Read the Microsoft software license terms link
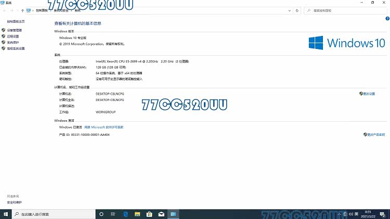Image resolution: width=390 pixels, height=219 pixels. [x=103, y=127]
